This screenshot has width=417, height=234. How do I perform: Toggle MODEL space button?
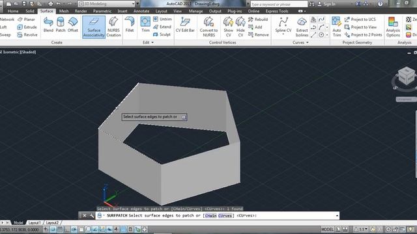(327, 229)
